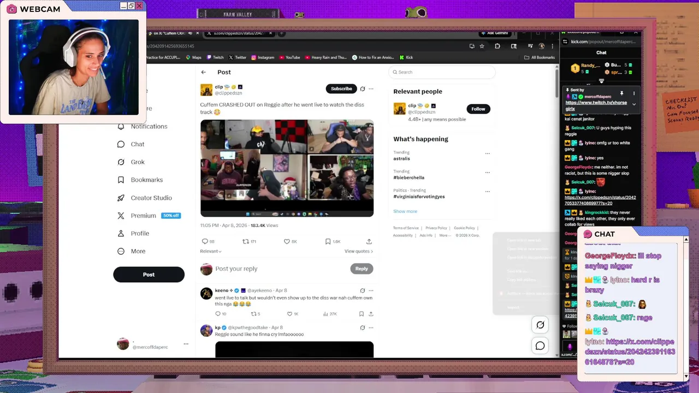Like keeno's comment showing 1K likes
Viewport: 699px width, 393px height.
point(293,314)
